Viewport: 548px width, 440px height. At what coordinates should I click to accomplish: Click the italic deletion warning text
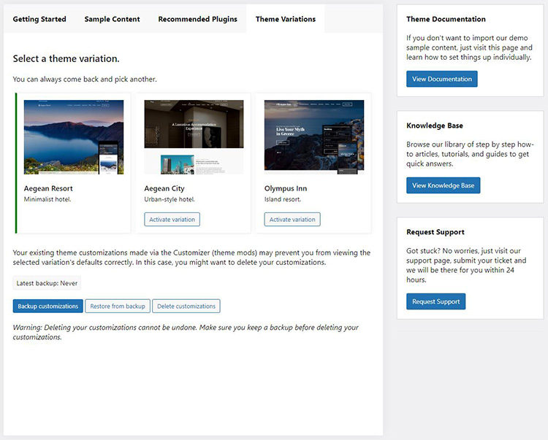click(x=186, y=332)
